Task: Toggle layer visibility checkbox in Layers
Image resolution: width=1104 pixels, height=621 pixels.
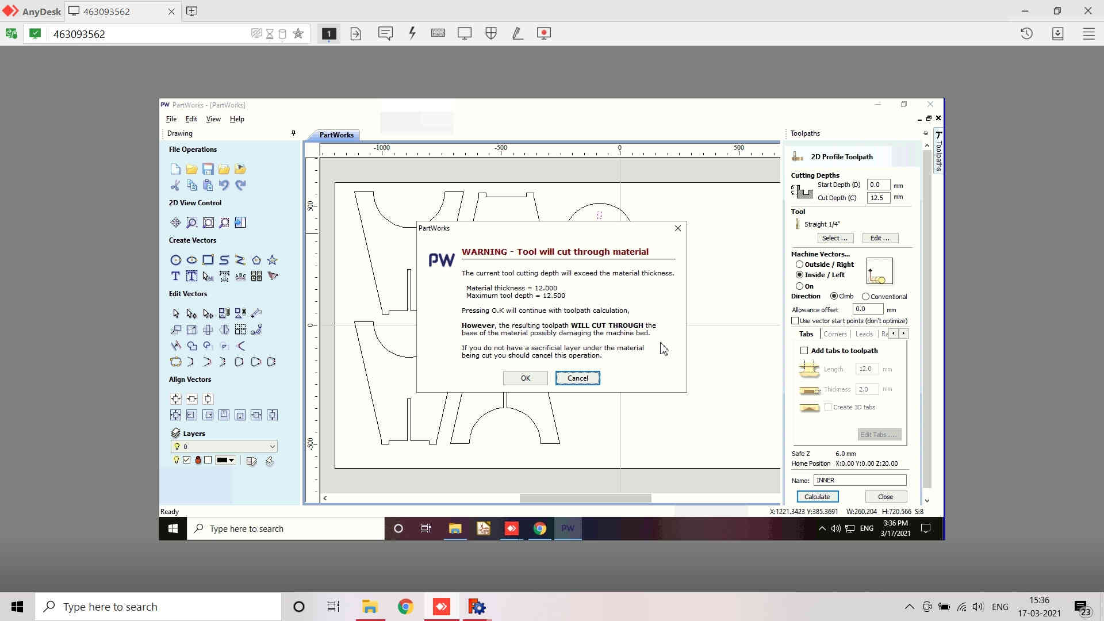Action: click(187, 460)
